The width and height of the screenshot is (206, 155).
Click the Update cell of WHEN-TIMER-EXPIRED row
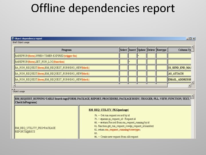(142, 56)
